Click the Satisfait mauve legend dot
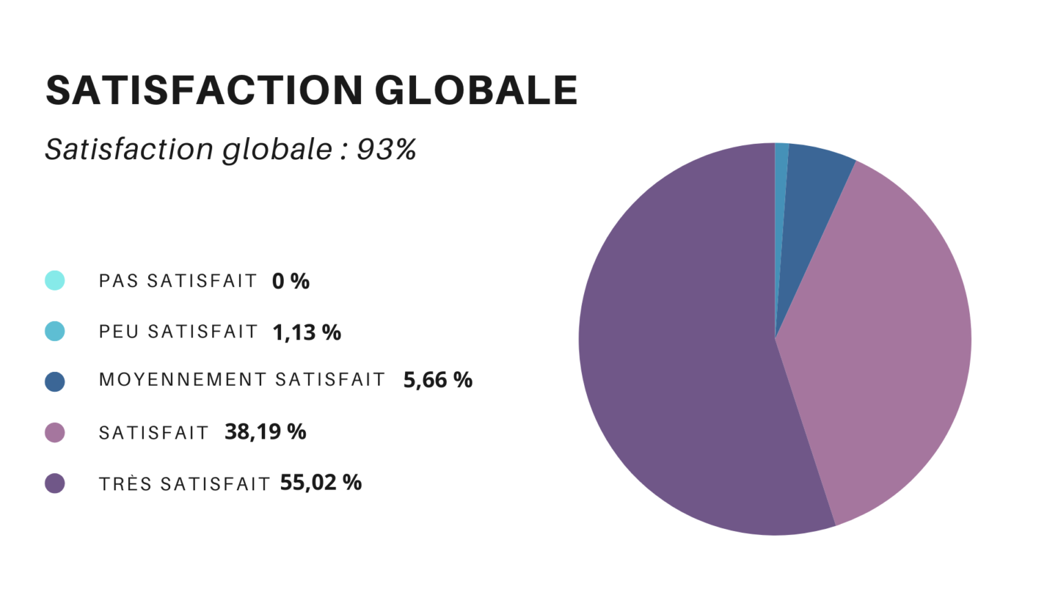 54,432
